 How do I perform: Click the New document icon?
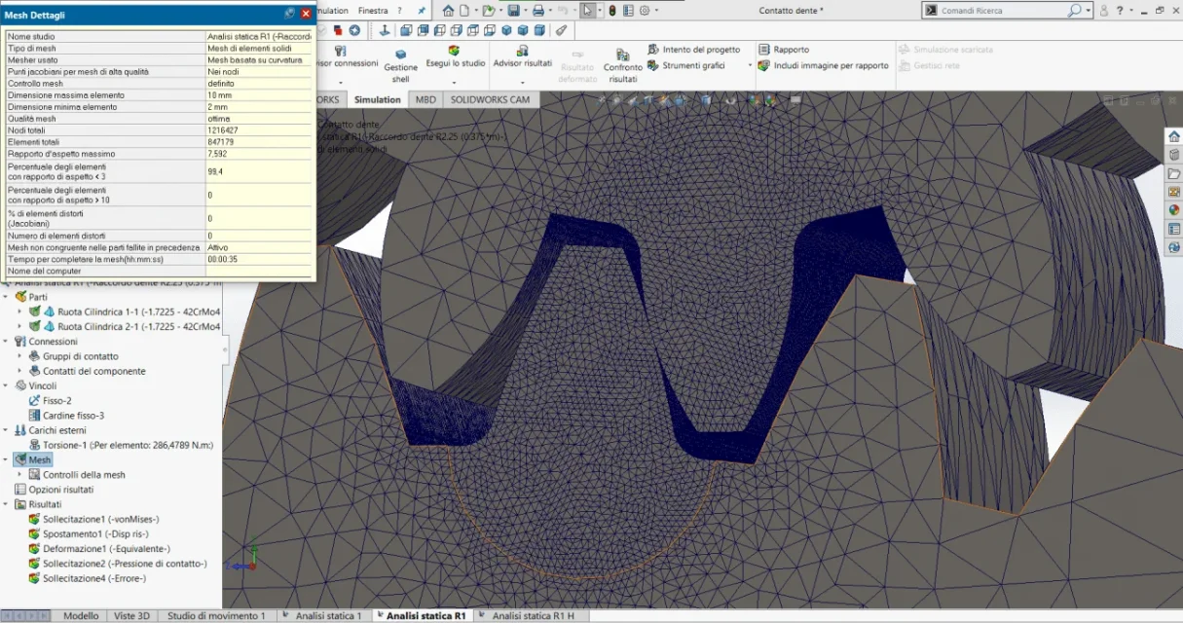[x=465, y=11]
